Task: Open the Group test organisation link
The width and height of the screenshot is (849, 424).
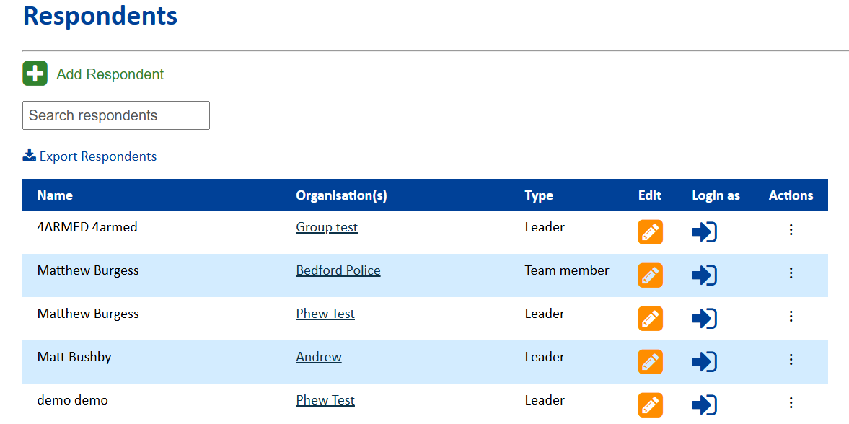Action: pos(327,227)
